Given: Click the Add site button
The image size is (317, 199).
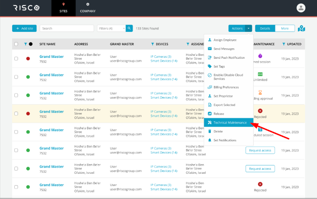Looking at the screenshot, I should coord(24,29).
